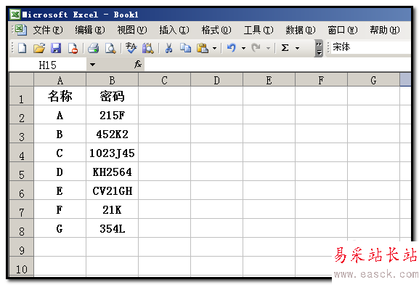Open the 工具(T) menu
The width and height of the screenshot is (419, 285).
pos(259,30)
